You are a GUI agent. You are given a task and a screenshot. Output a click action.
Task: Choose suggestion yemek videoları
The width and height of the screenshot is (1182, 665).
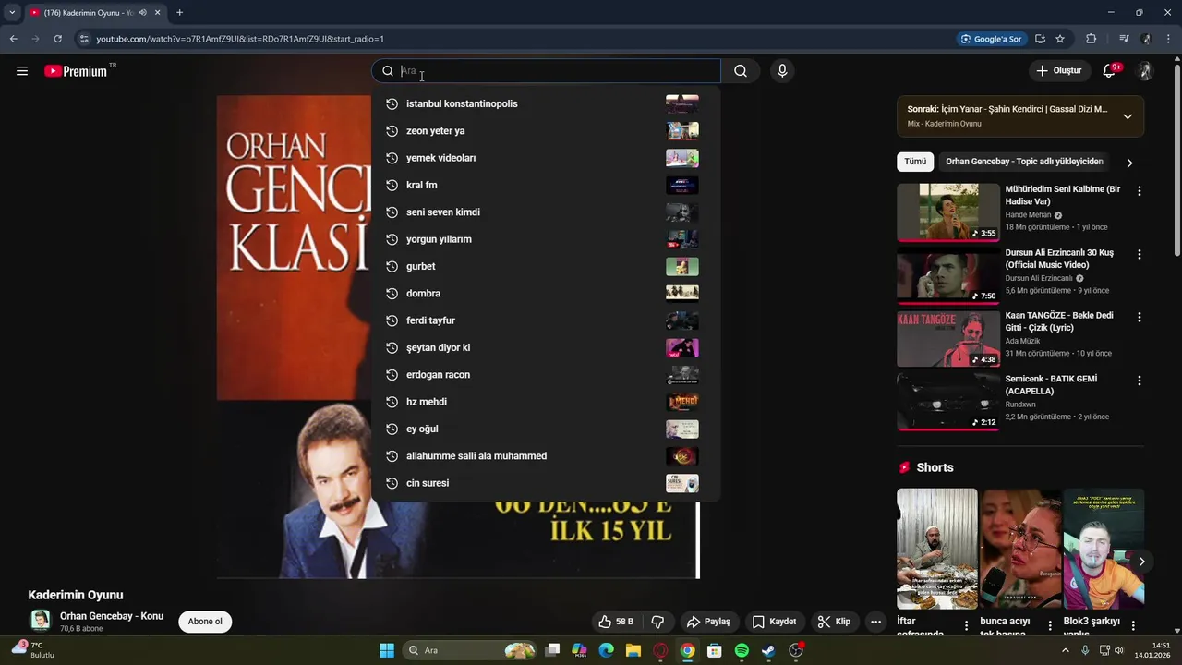pyautogui.click(x=546, y=158)
